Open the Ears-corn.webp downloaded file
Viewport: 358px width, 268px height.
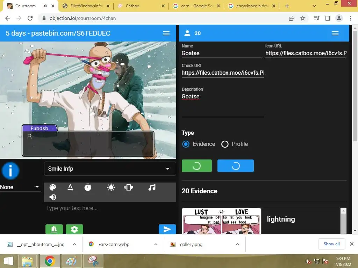point(114,244)
